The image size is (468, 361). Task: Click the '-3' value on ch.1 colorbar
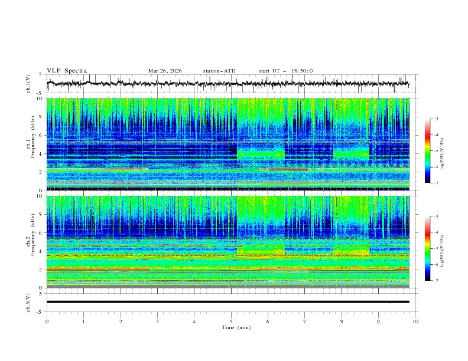tap(435, 119)
